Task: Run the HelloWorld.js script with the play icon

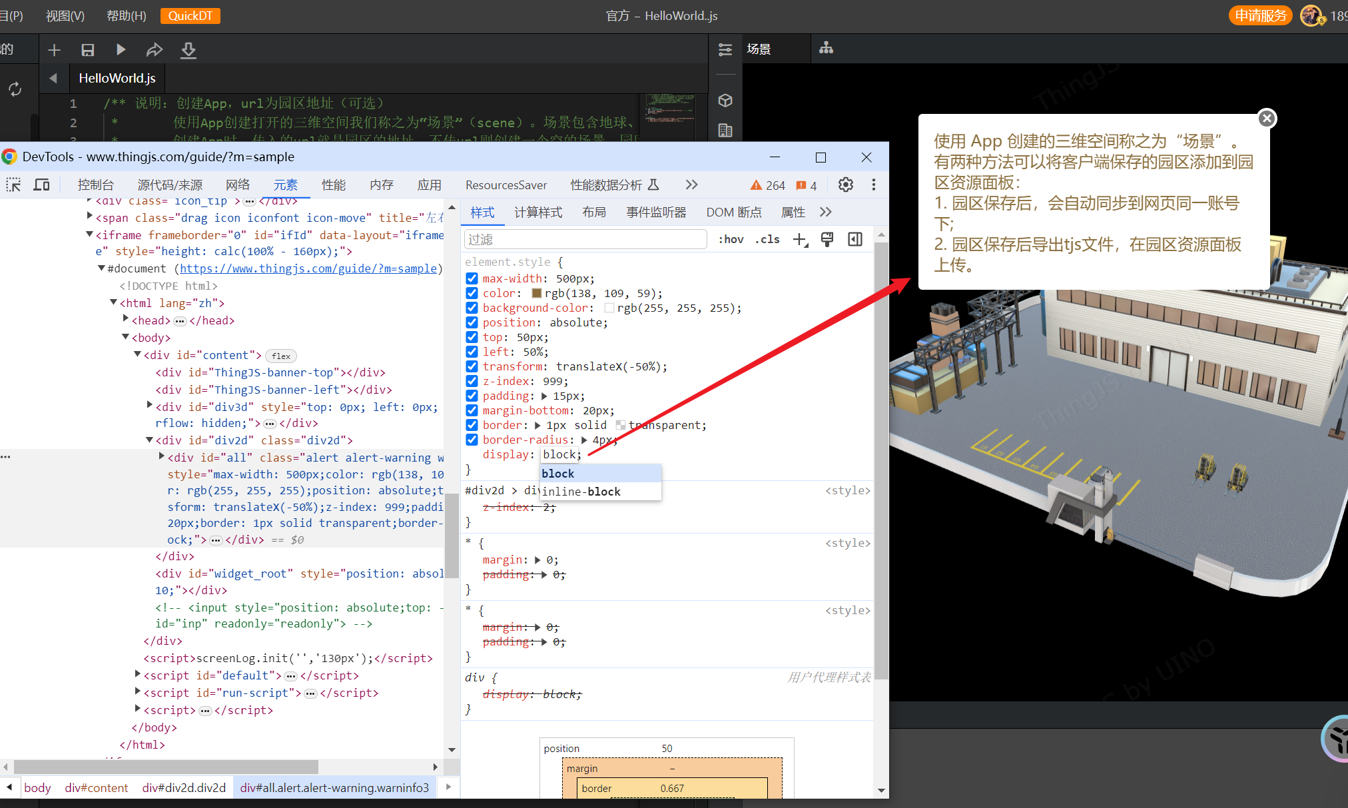Action: [121, 50]
